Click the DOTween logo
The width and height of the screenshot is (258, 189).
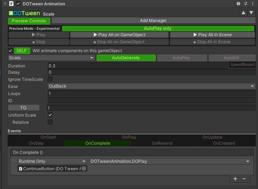click(25, 13)
